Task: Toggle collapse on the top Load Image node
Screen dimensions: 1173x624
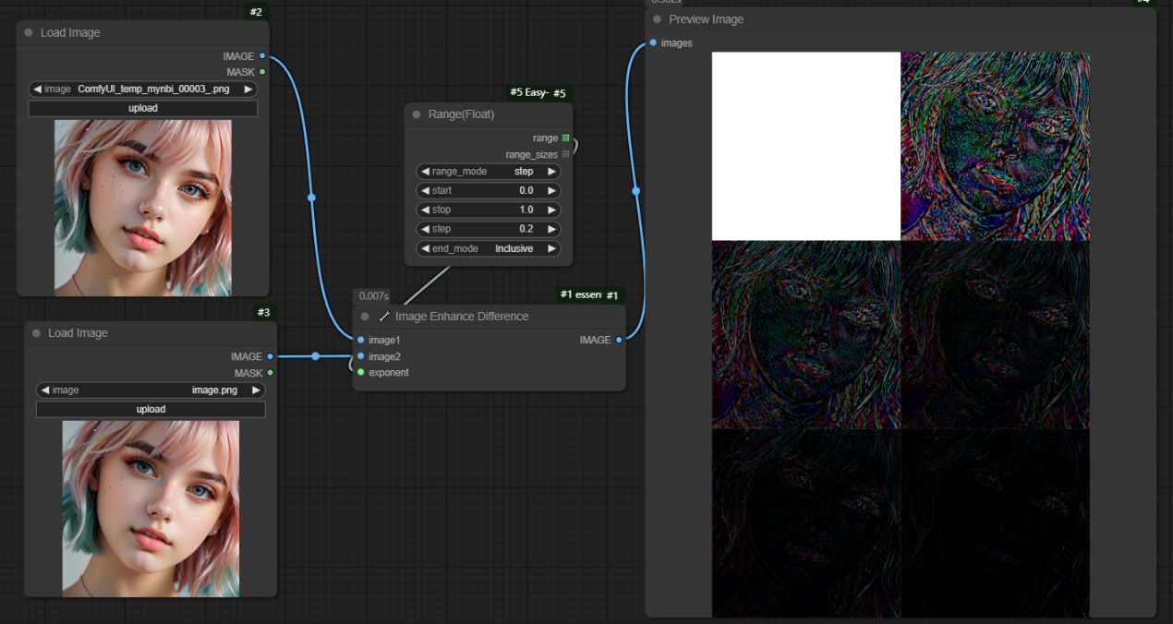Action: click(29, 33)
